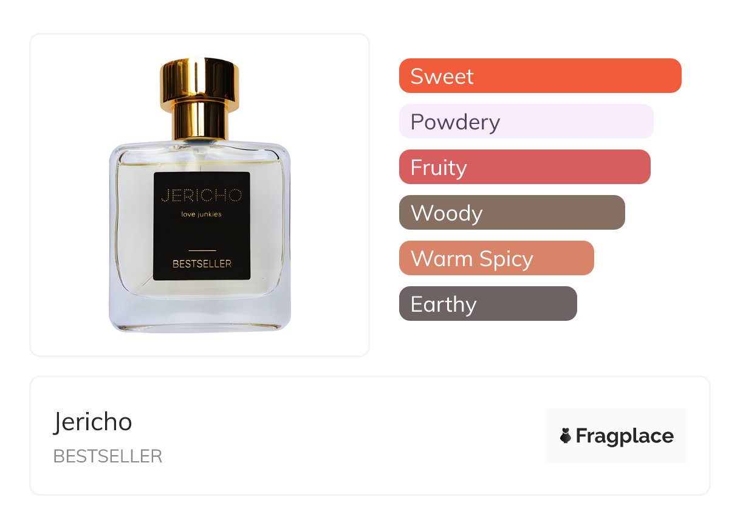Click the Fruity accord bar
This screenshot has height=525, width=740.
click(525, 167)
